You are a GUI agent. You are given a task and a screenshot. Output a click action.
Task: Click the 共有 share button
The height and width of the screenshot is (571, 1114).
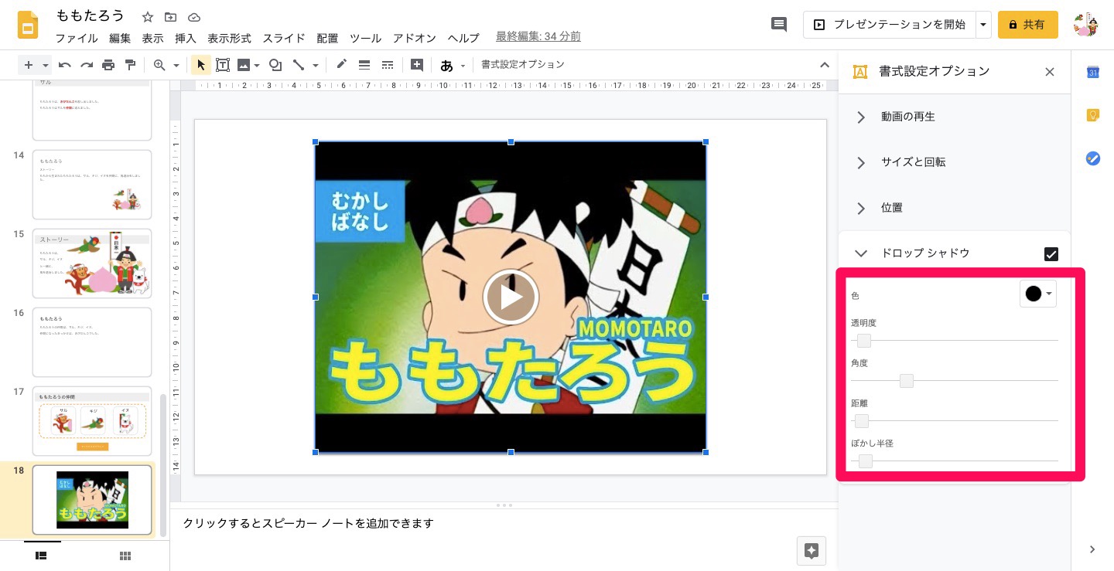click(1028, 25)
